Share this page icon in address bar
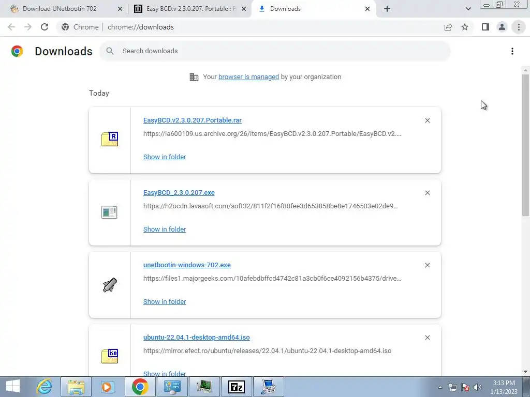 [448, 27]
